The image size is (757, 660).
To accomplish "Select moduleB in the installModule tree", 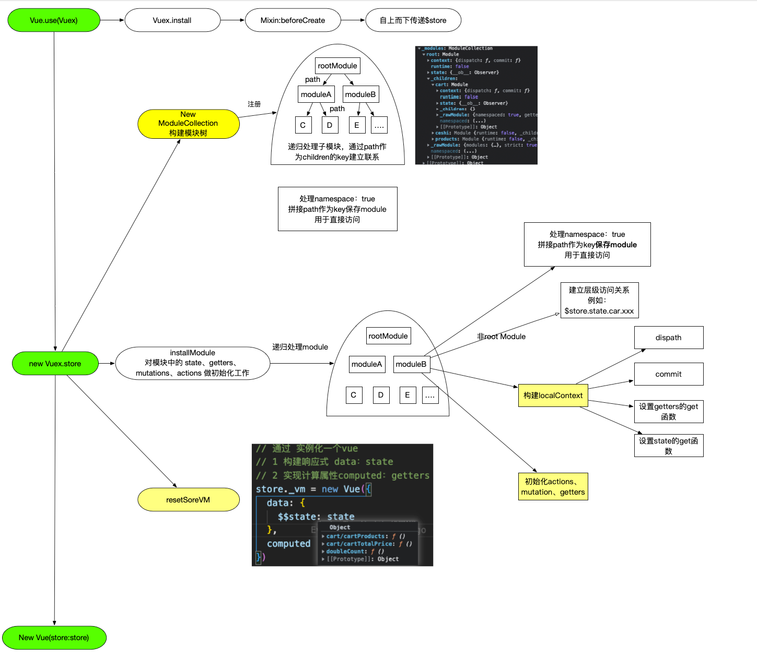I will tap(411, 364).
